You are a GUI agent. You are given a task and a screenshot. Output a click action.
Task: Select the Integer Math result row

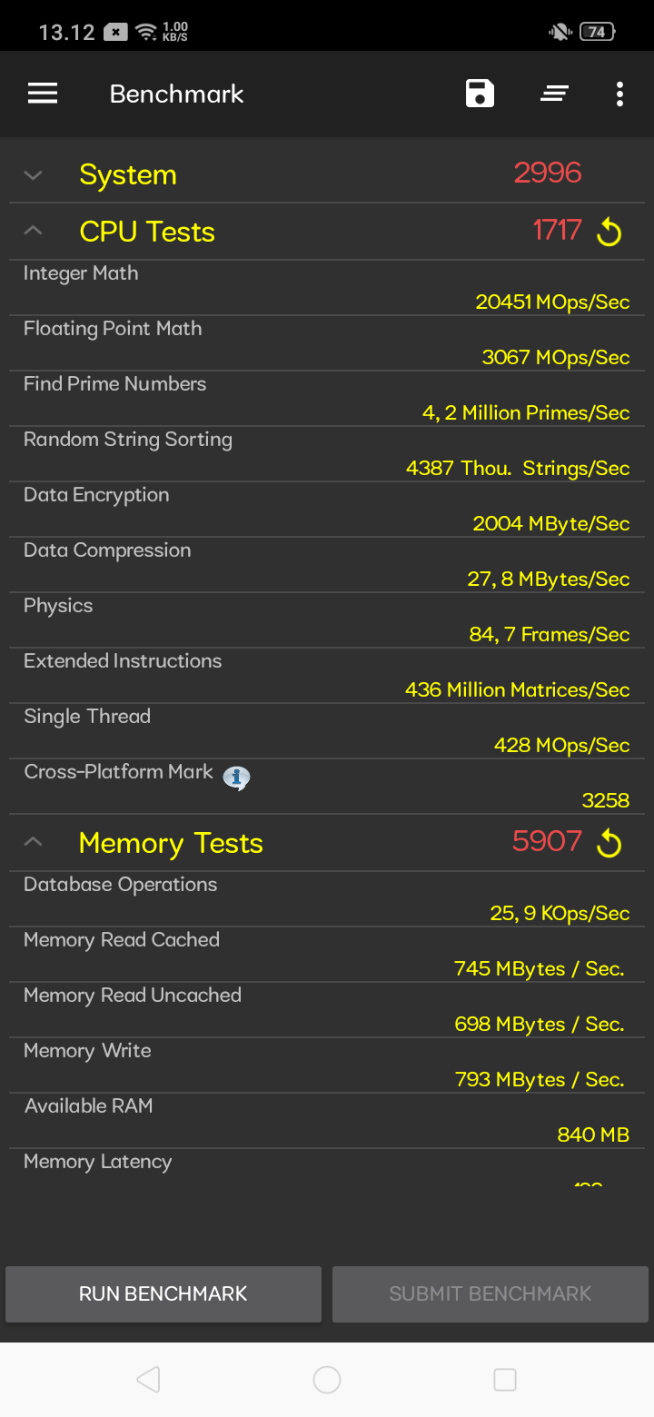pyautogui.click(x=327, y=288)
